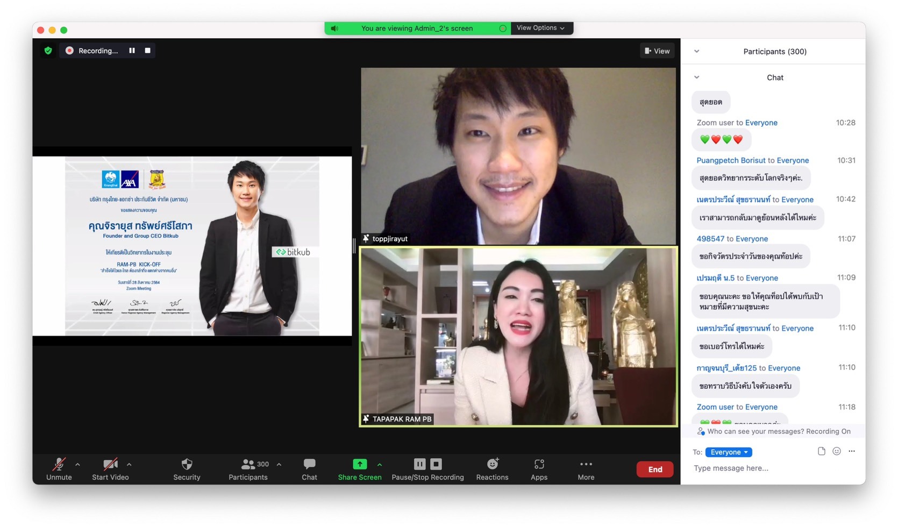Click the pin icon next to TAPAPAK RAM PB

coord(366,419)
